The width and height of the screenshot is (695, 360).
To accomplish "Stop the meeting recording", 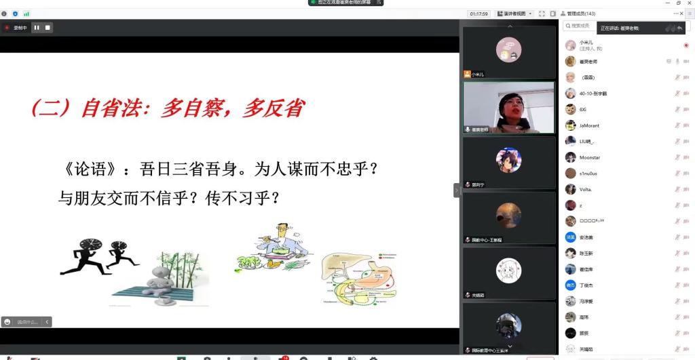I will pos(48,28).
